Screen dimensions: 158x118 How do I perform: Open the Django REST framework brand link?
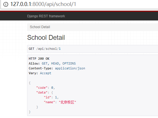pyautogui.click(x=46, y=16)
